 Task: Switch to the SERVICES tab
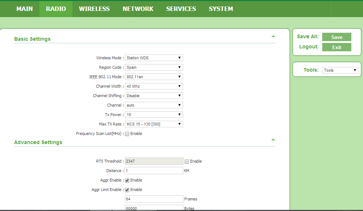(x=181, y=9)
